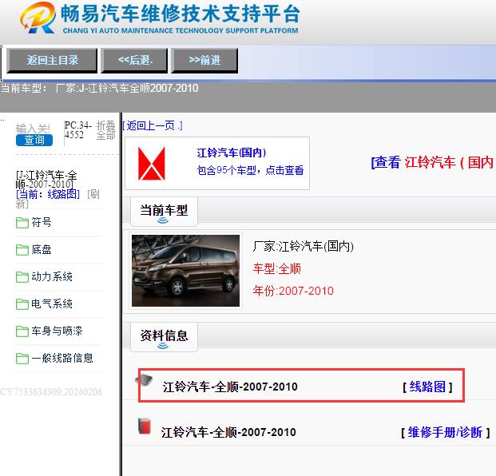
Task: Click 江铃汽车-全顺-2007-2010 title in 线路图 row
Action: coord(230,387)
